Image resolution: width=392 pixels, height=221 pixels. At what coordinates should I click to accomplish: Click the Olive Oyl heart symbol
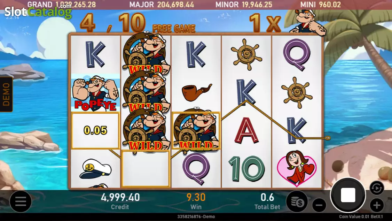297,168
